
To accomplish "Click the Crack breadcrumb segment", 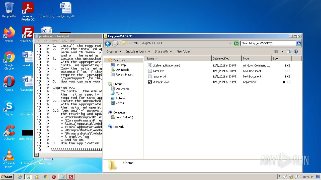I will click(x=134, y=43).
